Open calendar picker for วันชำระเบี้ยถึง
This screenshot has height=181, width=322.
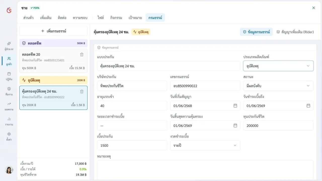pyautogui.click(x=308, y=106)
